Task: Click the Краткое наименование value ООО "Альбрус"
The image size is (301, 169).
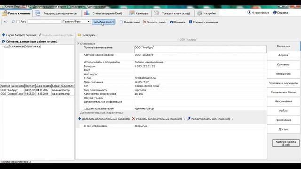Action: pos(144,55)
